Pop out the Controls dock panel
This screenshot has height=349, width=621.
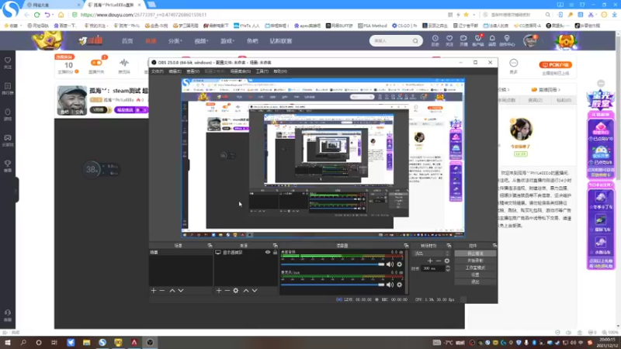[x=494, y=246]
